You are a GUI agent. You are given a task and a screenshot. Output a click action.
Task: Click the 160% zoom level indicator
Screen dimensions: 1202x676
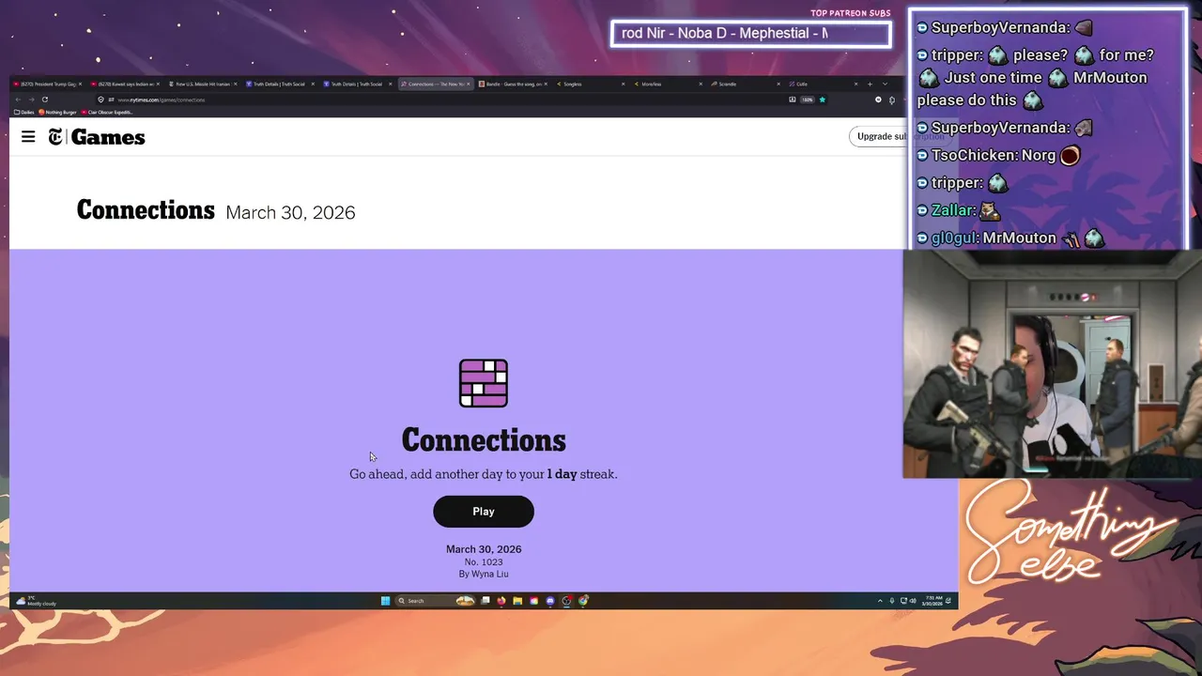tap(807, 99)
